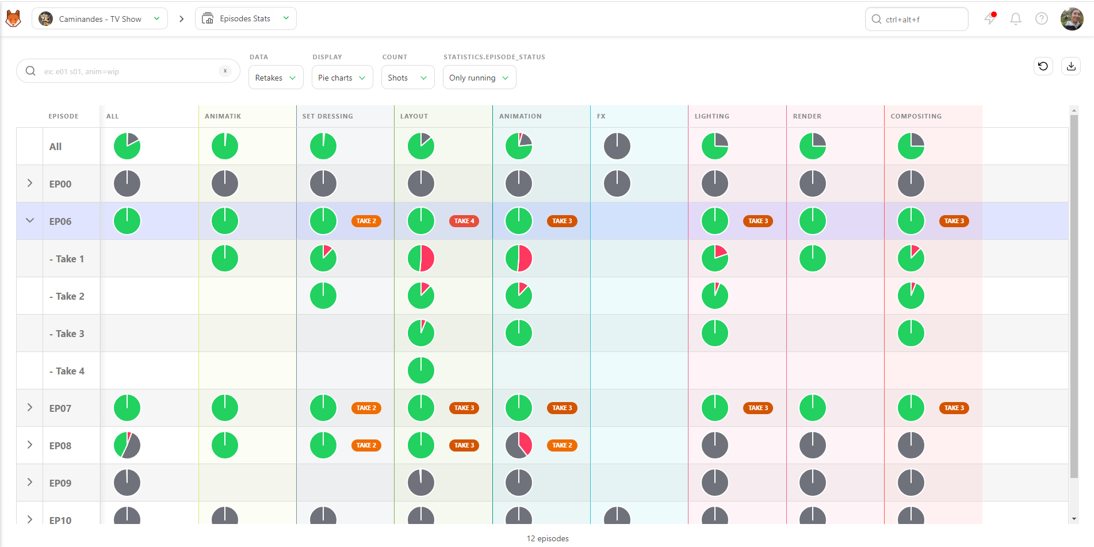Click the EP00 Set Dressing grey pie
This screenshot has width=1094, height=547.
(323, 183)
